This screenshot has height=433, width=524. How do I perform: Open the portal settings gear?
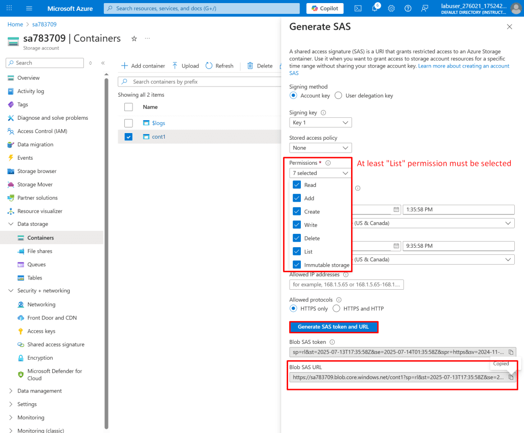391,8
